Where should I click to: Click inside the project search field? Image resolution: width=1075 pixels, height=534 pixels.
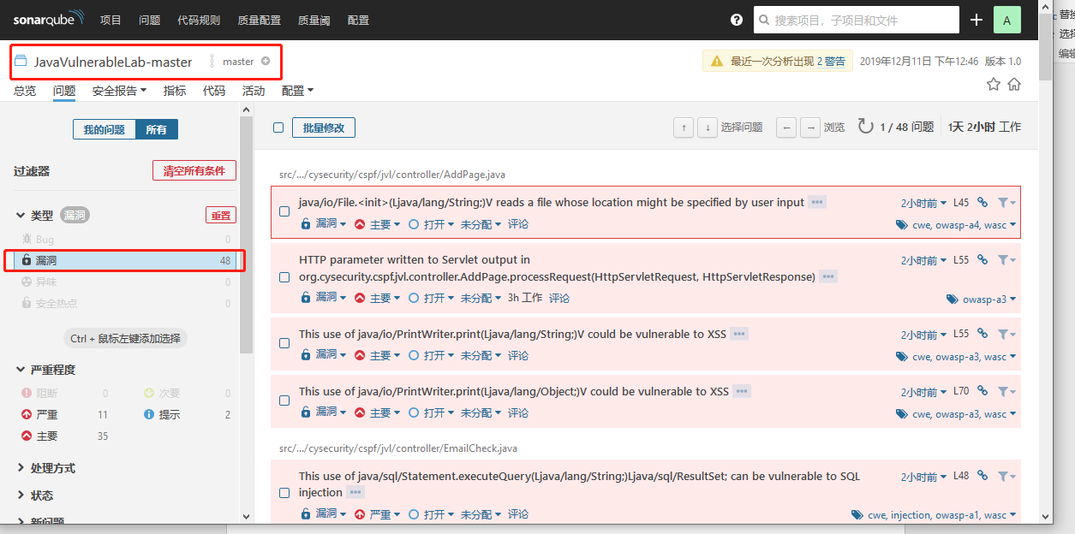click(857, 19)
